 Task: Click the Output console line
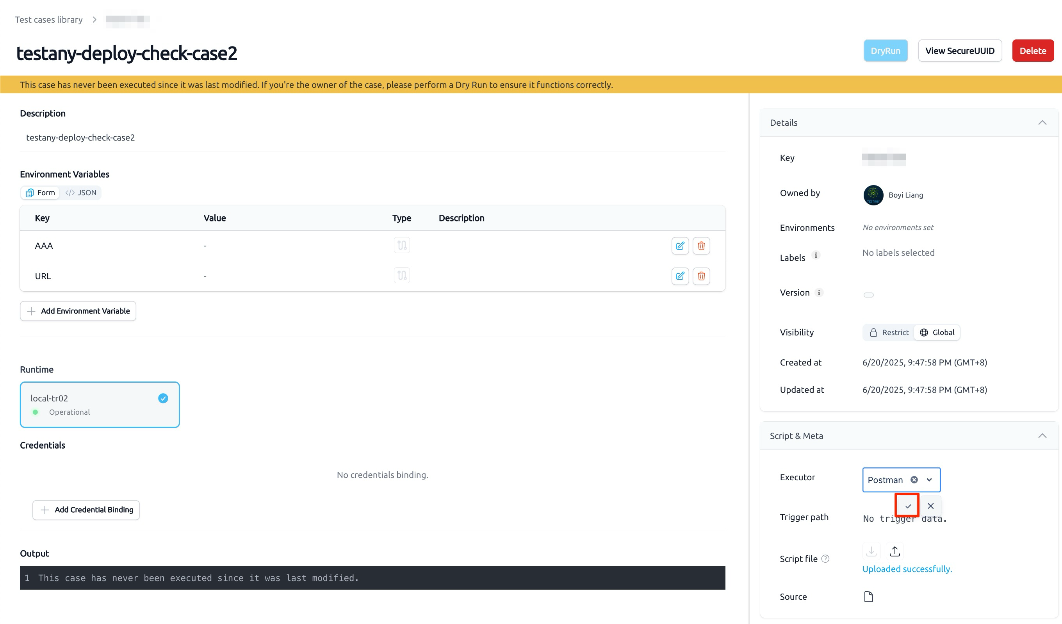tap(372, 578)
